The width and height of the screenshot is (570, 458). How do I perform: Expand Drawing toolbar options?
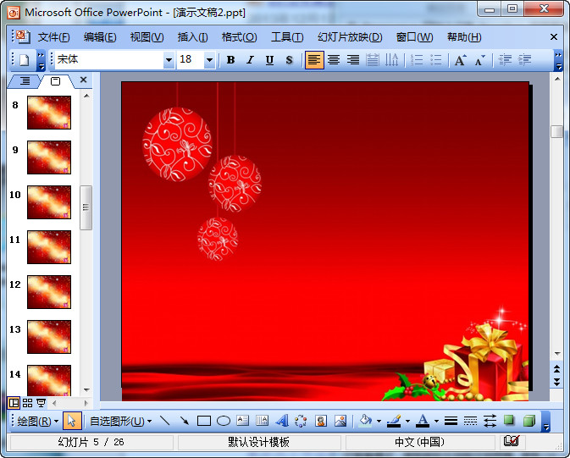point(545,422)
